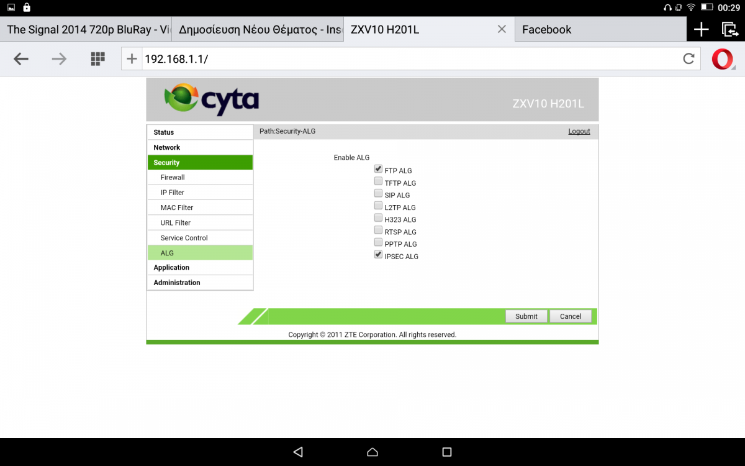The width and height of the screenshot is (745, 466).
Task: Open the IP Filter submenu page
Action: pos(200,193)
